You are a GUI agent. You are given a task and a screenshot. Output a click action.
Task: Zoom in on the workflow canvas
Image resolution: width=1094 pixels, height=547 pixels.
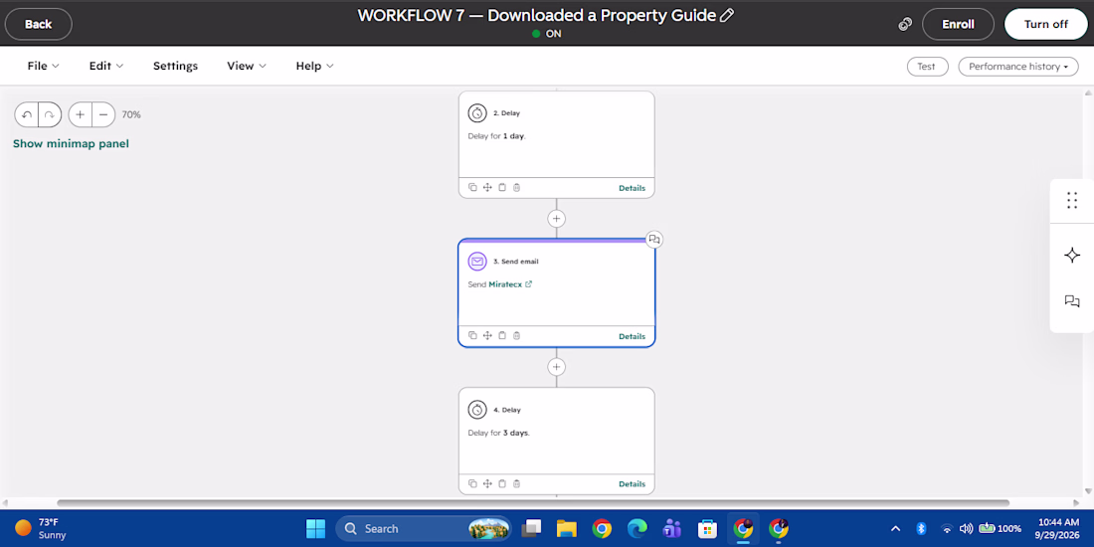pos(81,114)
